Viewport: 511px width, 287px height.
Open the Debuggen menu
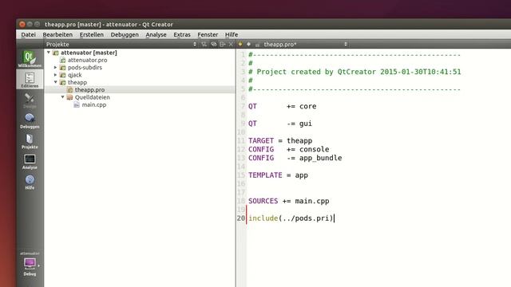point(125,34)
